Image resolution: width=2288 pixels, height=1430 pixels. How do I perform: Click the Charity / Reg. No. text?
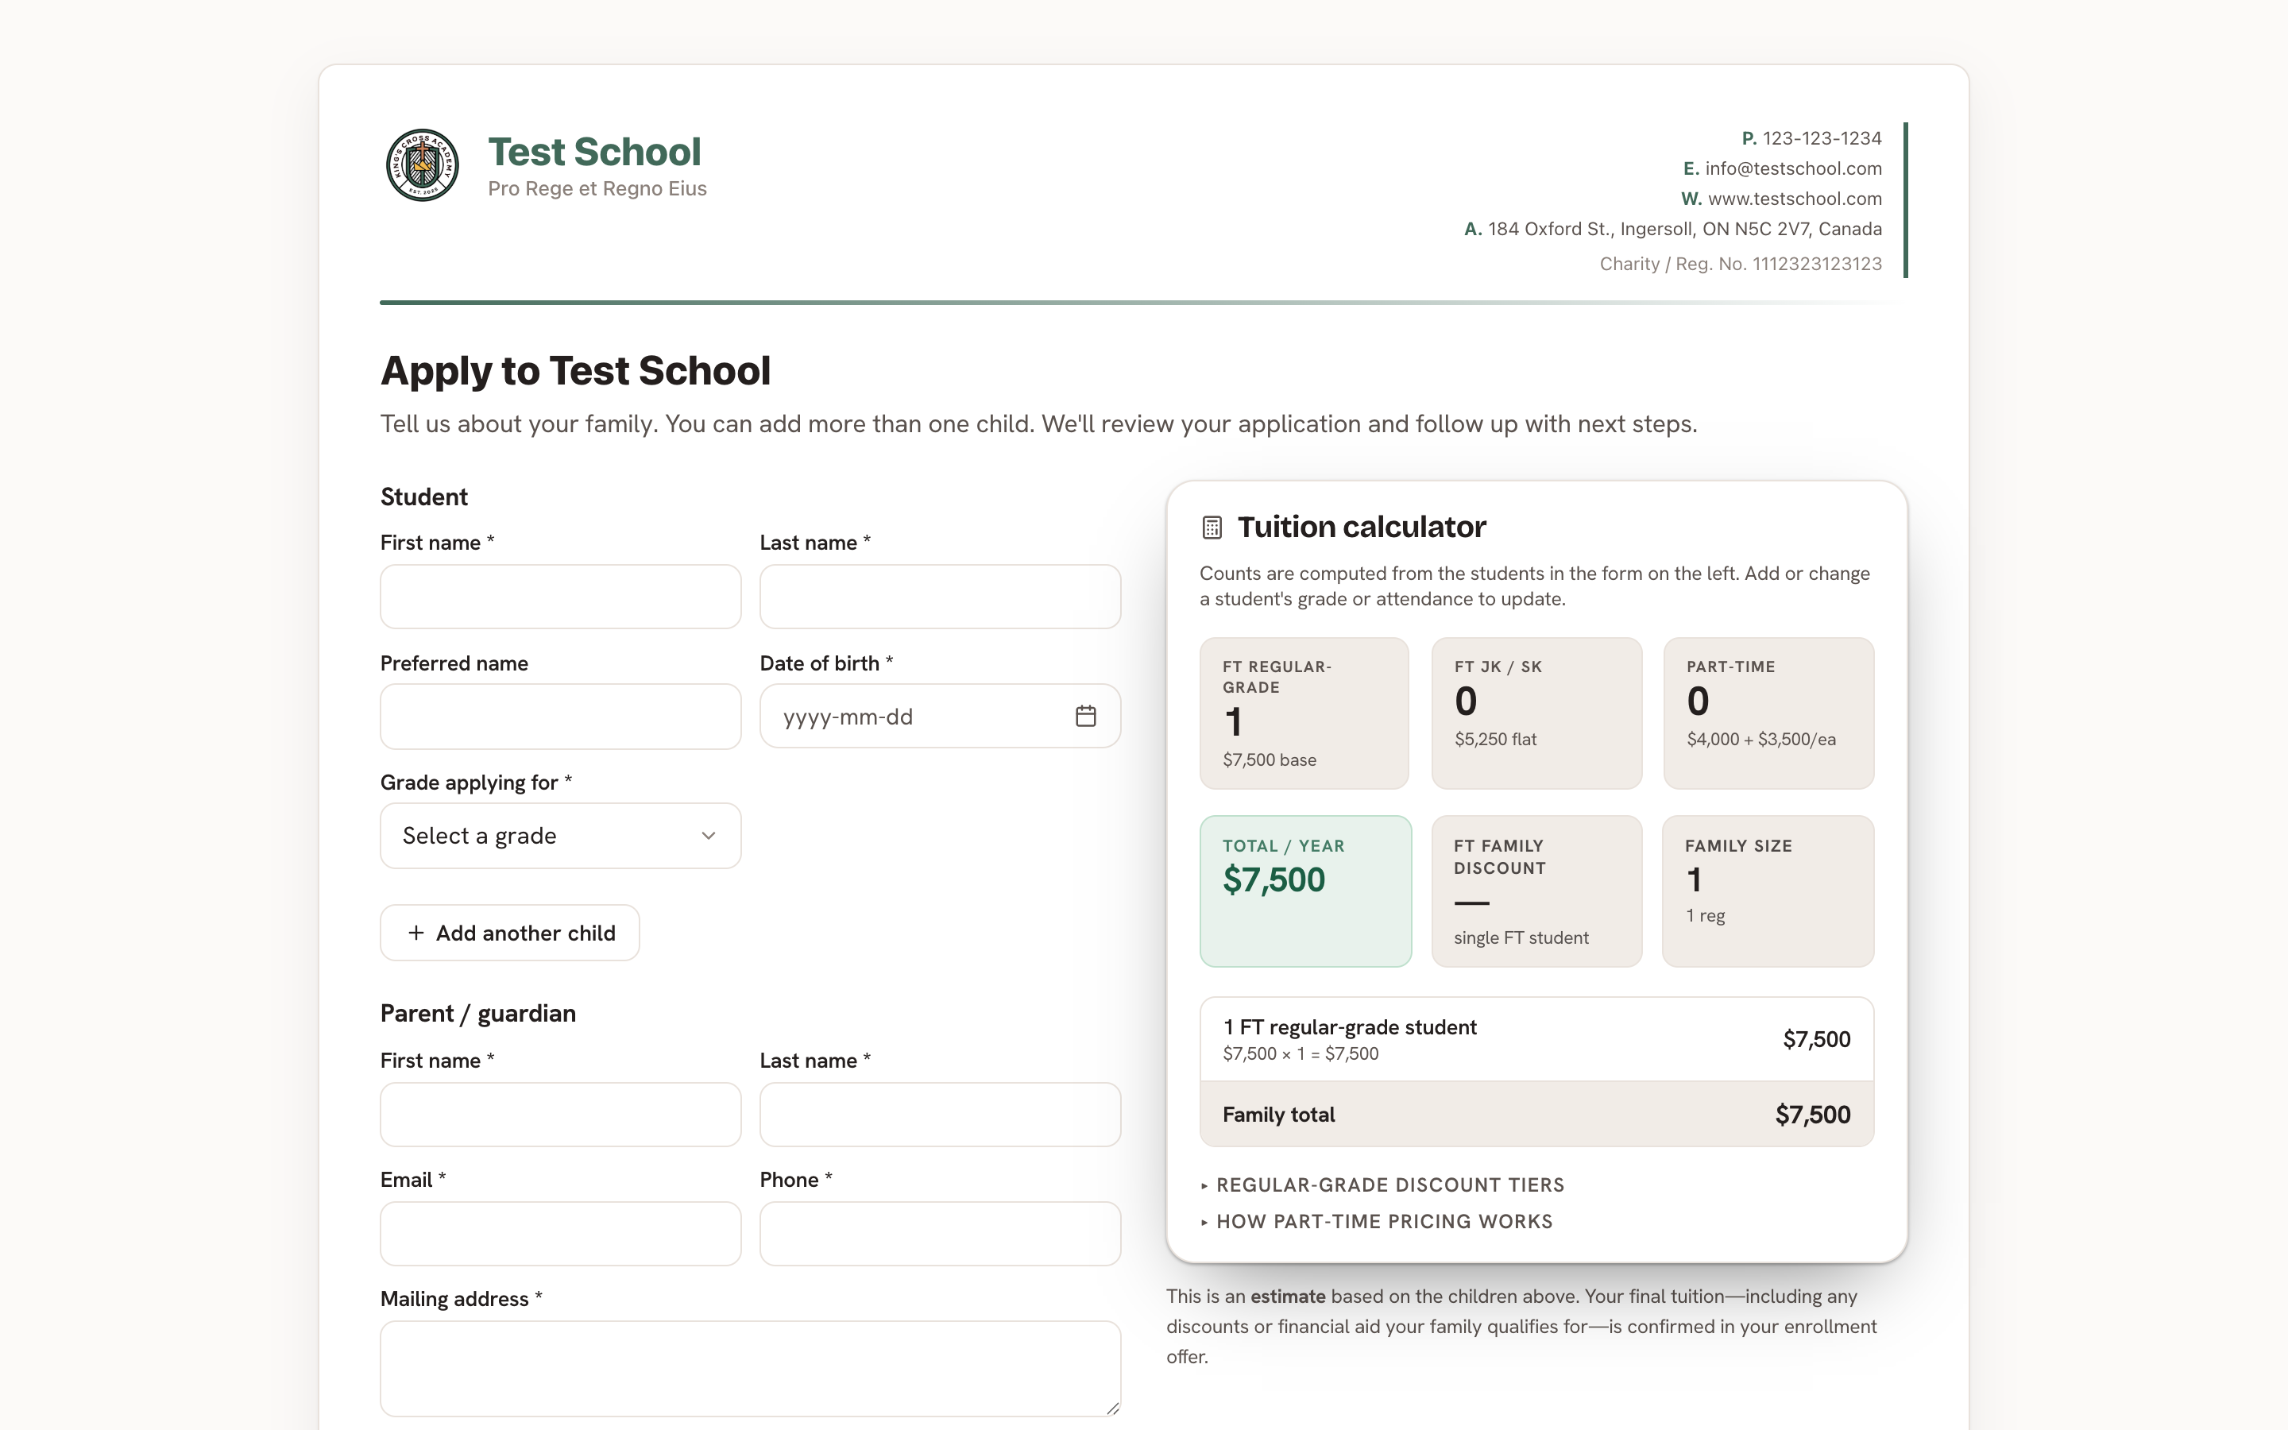pyautogui.click(x=1740, y=264)
